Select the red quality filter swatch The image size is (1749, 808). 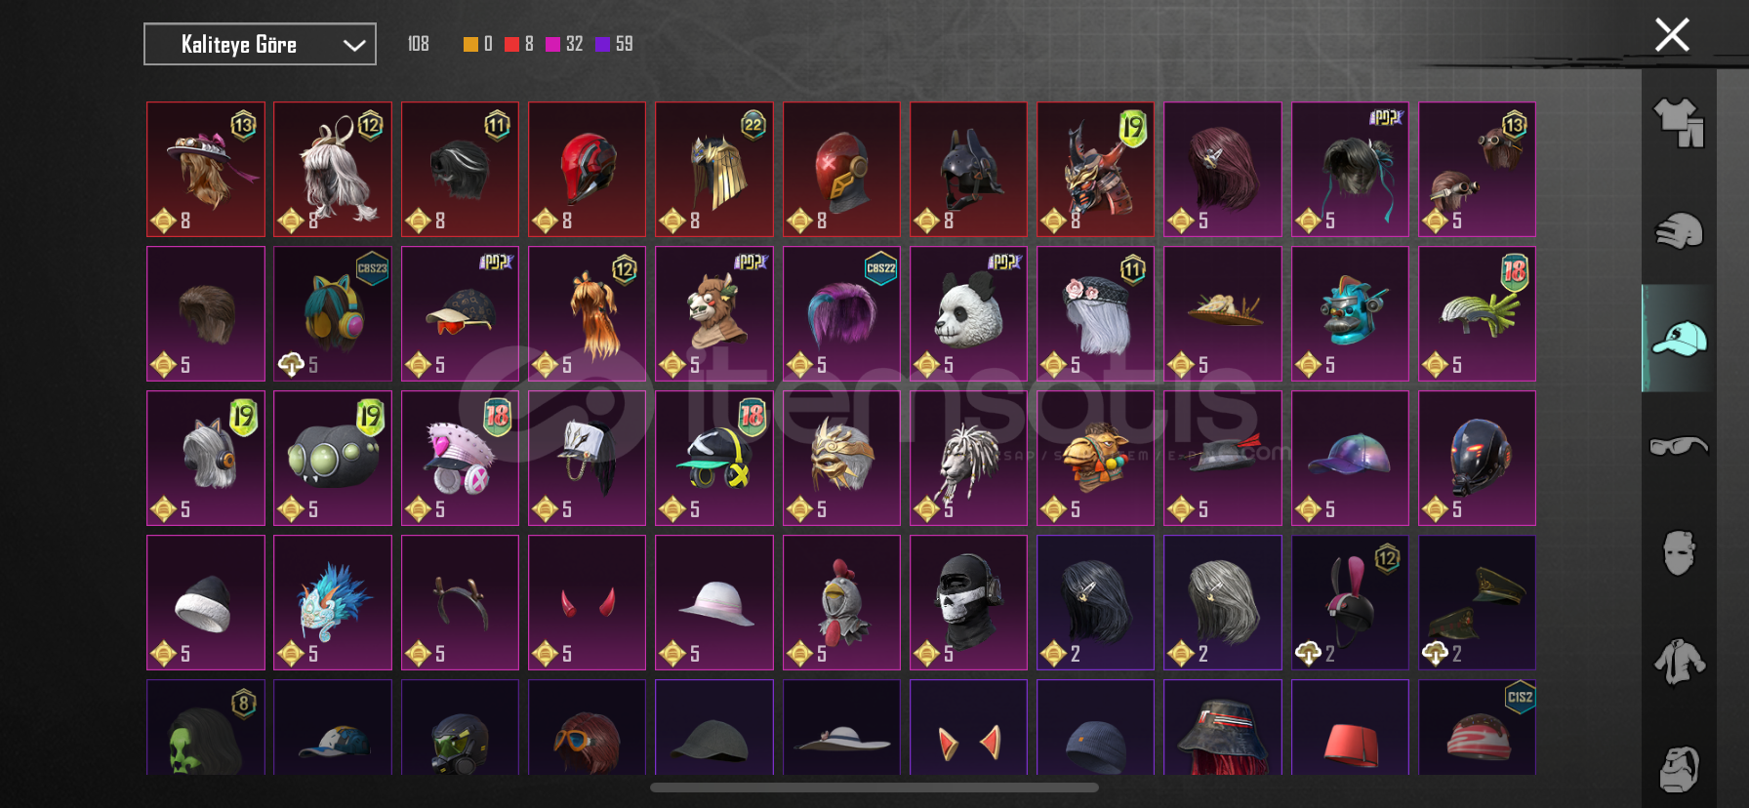[511, 44]
